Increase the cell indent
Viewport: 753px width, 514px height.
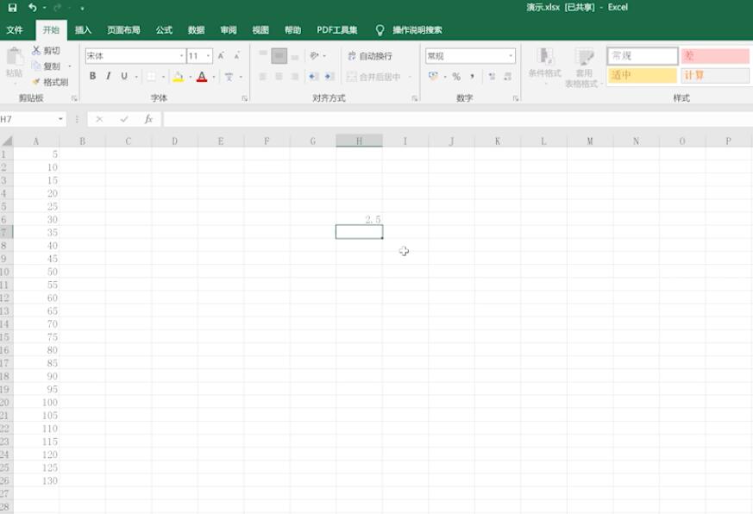(x=329, y=77)
